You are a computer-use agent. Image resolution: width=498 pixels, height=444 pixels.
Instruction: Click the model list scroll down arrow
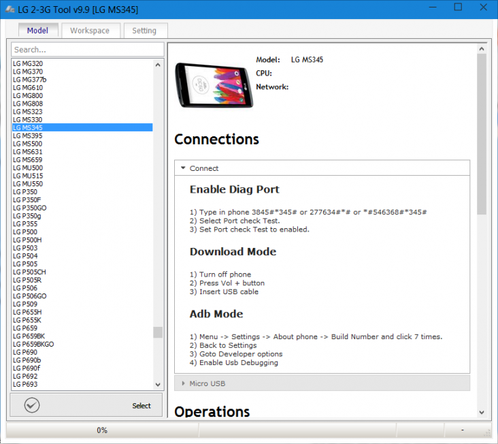click(158, 384)
